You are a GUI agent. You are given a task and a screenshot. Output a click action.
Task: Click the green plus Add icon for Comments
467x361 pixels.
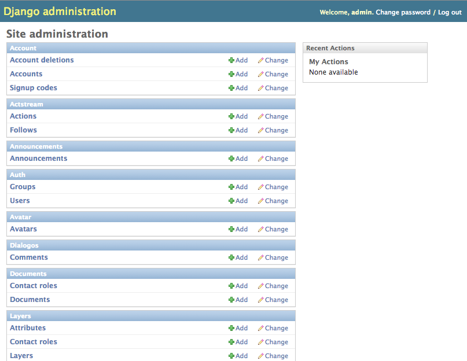[x=231, y=257]
